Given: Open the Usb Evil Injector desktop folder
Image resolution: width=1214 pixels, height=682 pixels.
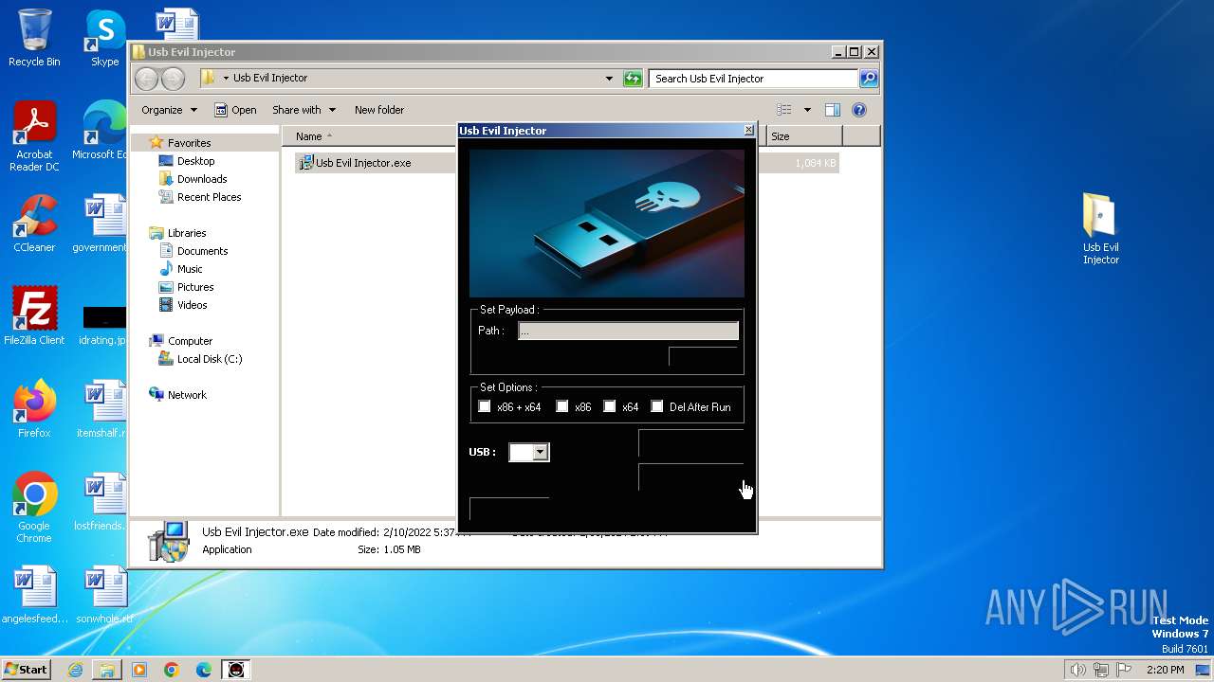Looking at the screenshot, I should click(1100, 229).
